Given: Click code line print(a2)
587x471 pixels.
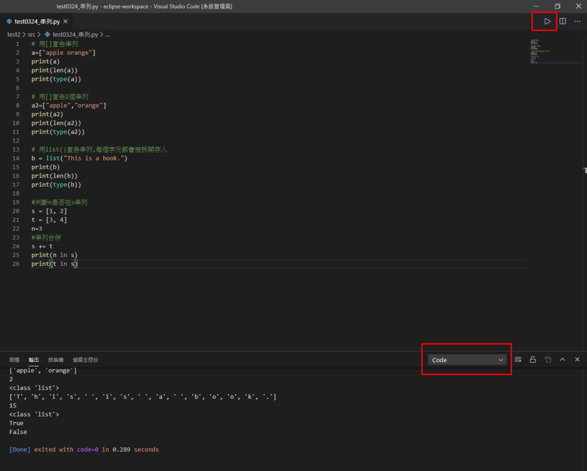Looking at the screenshot, I should (x=47, y=114).
